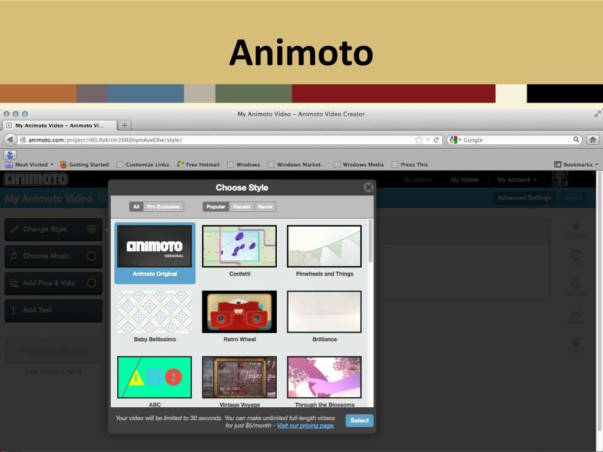Open a new tab with plus button

pyautogui.click(x=124, y=125)
